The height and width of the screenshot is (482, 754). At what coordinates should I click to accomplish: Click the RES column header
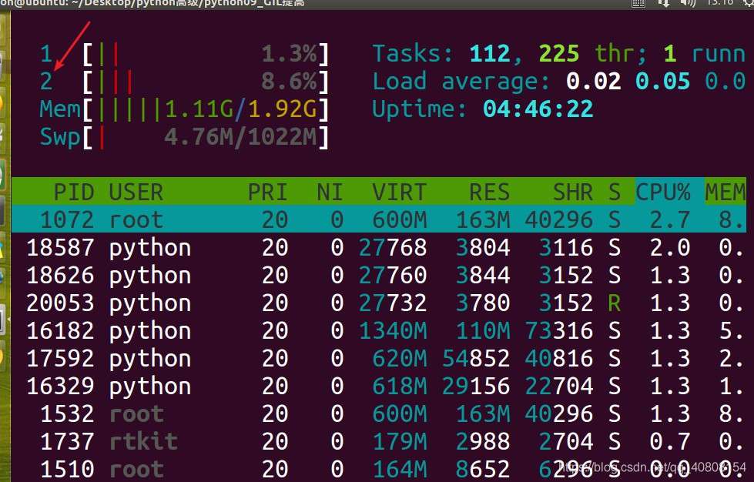488,192
